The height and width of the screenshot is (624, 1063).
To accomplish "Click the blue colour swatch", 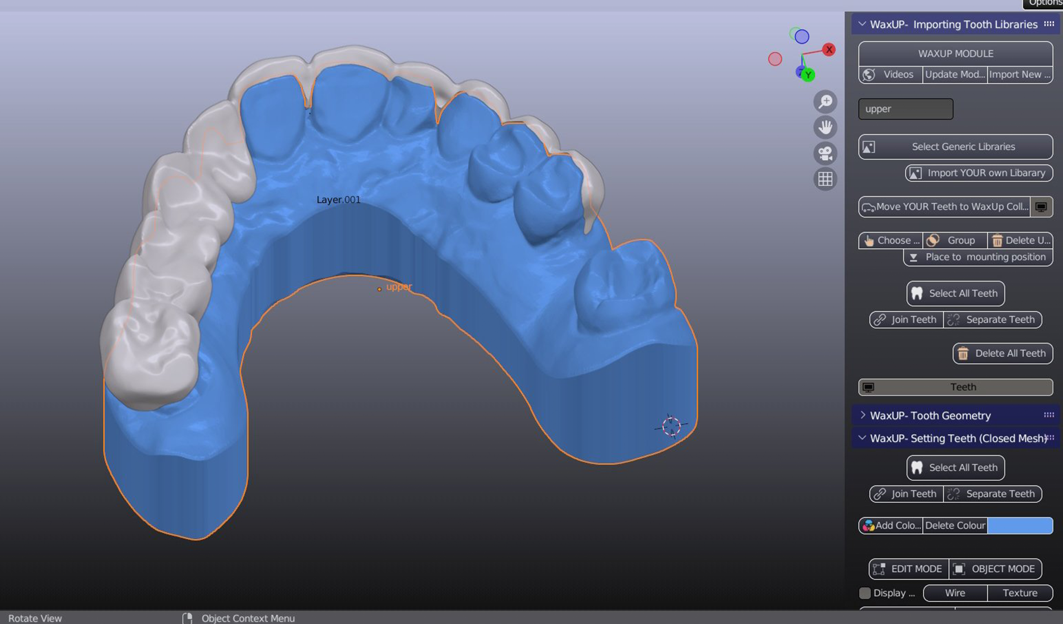I will pos(1020,526).
